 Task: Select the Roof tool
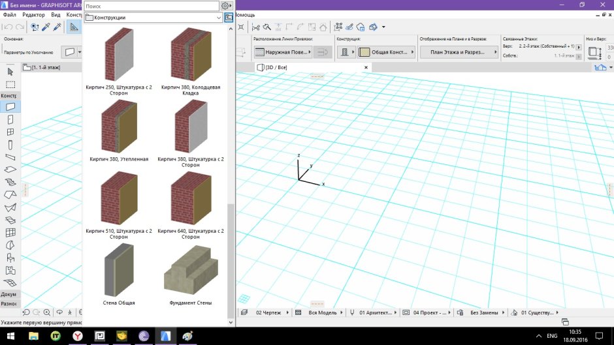coord(10,195)
